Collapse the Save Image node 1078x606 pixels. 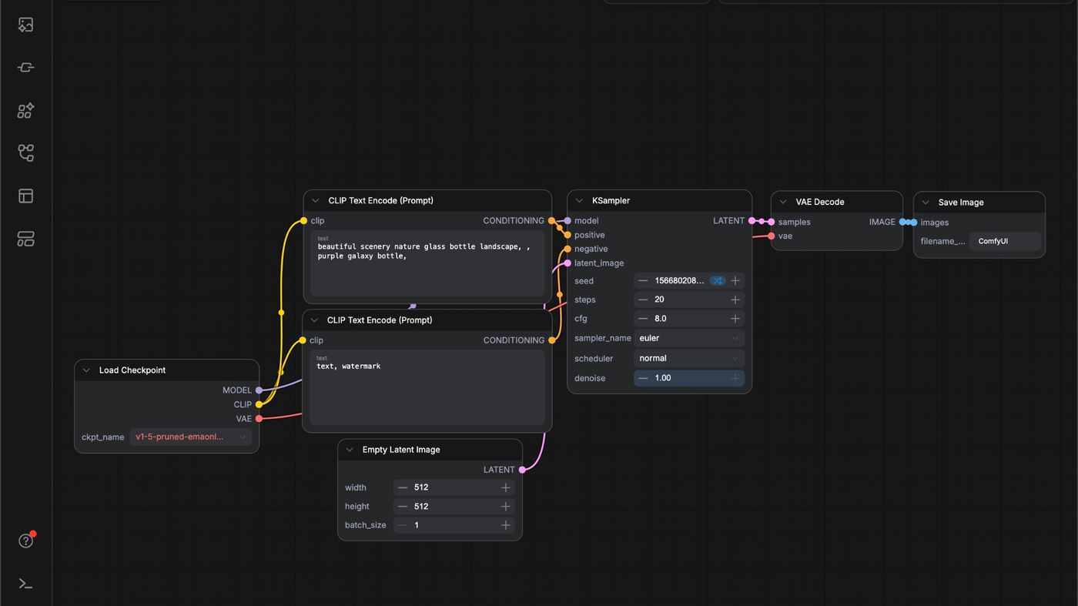[926, 203]
